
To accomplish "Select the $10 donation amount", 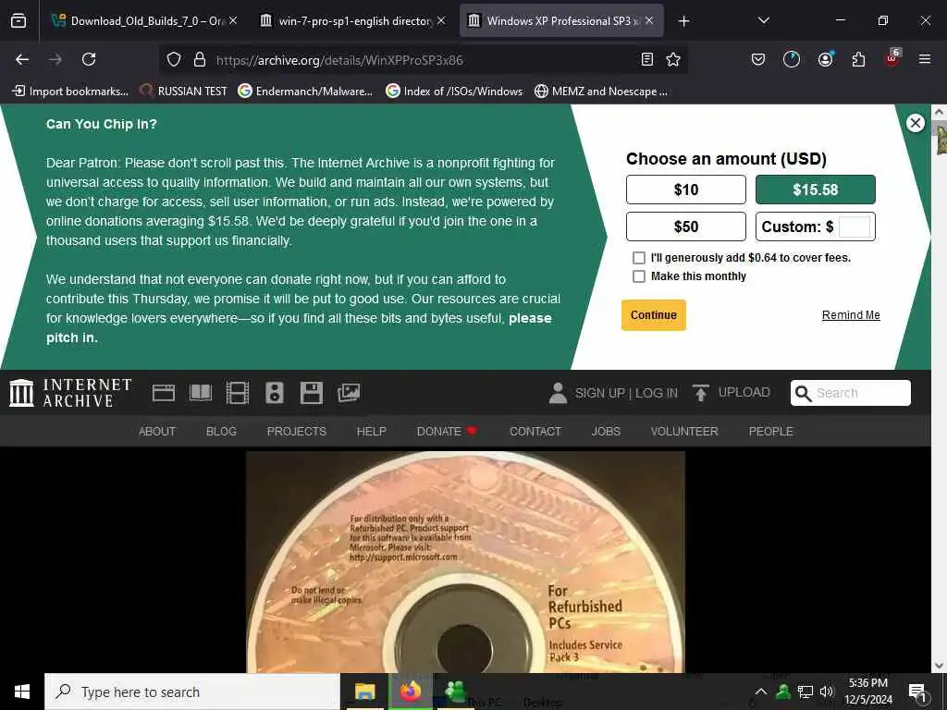I will (686, 190).
